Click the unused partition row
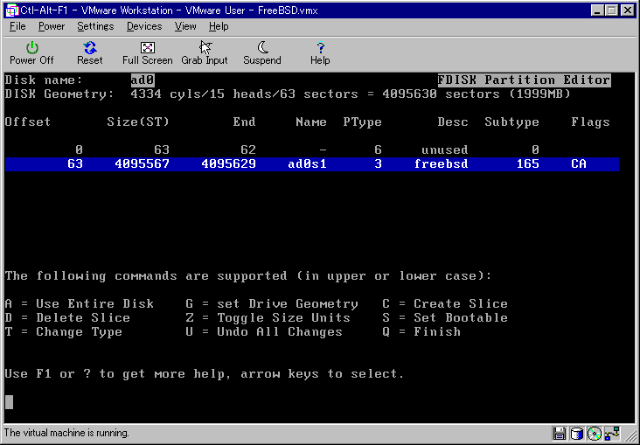This screenshot has height=445, width=640. point(312,149)
